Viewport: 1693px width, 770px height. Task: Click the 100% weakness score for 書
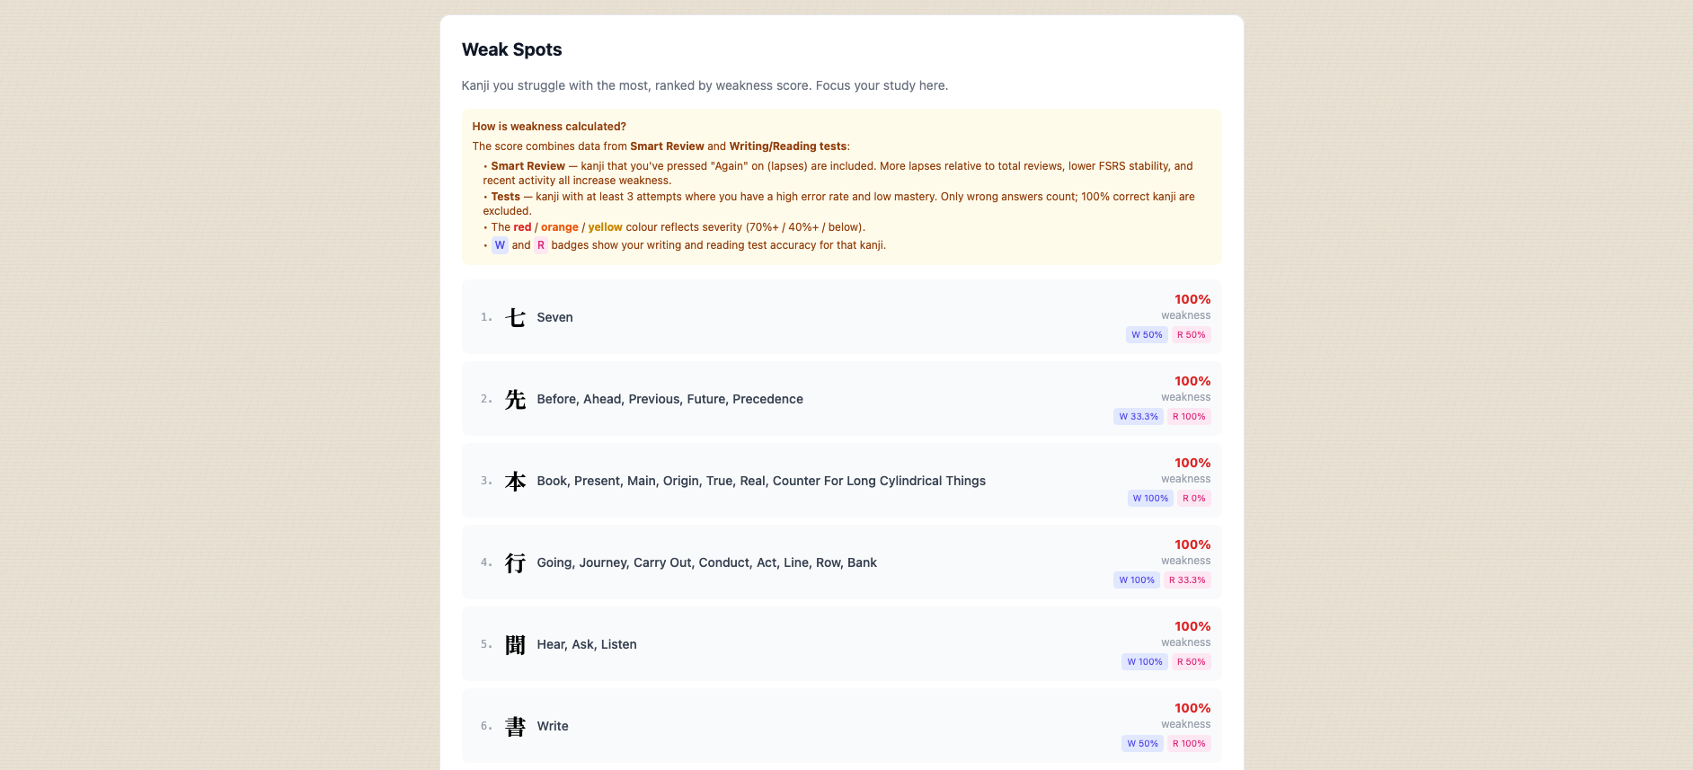click(1192, 708)
